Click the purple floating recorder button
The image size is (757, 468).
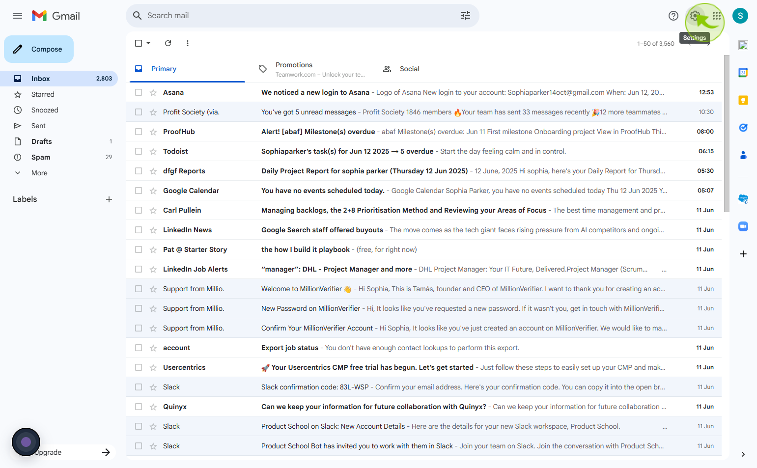click(26, 442)
